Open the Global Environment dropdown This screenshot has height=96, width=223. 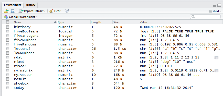point(20,17)
